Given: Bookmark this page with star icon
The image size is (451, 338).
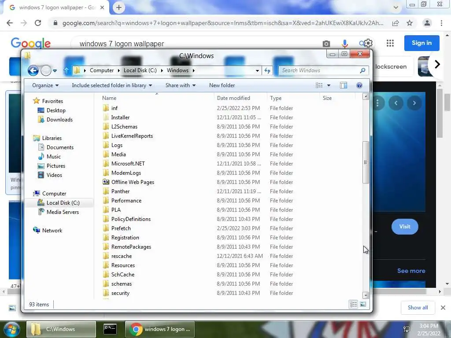Looking at the screenshot, I should point(410,23).
